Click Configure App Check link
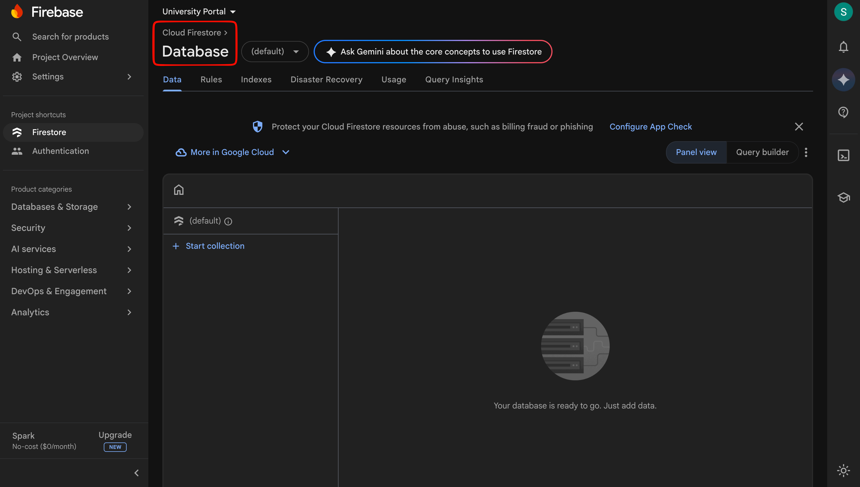Image resolution: width=860 pixels, height=487 pixels. [x=651, y=127]
